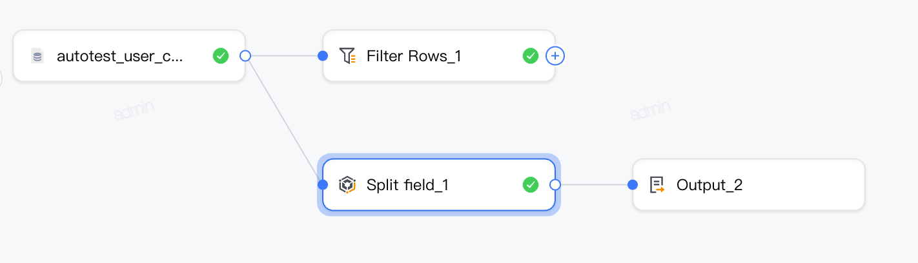The width and height of the screenshot is (918, 263).
Task: Click connector line between Split field_1 and Output_2
Action: pos(594,185)
